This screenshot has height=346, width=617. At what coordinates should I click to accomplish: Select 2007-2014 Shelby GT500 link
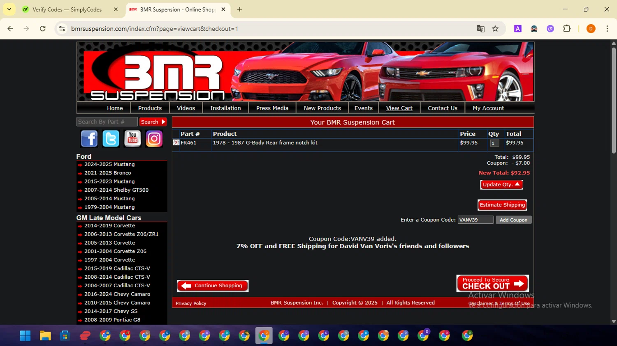[116, 190]
